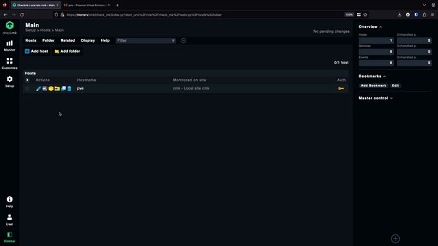Open host pve by its hostname
This screenshot has width=438, height=246.
[80, 88]
